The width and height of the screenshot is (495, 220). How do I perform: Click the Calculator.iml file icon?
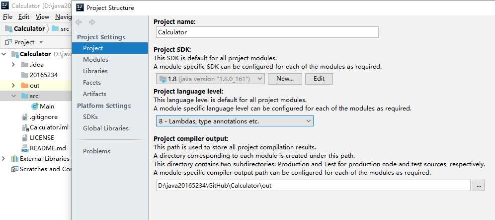tap(25, 127)
